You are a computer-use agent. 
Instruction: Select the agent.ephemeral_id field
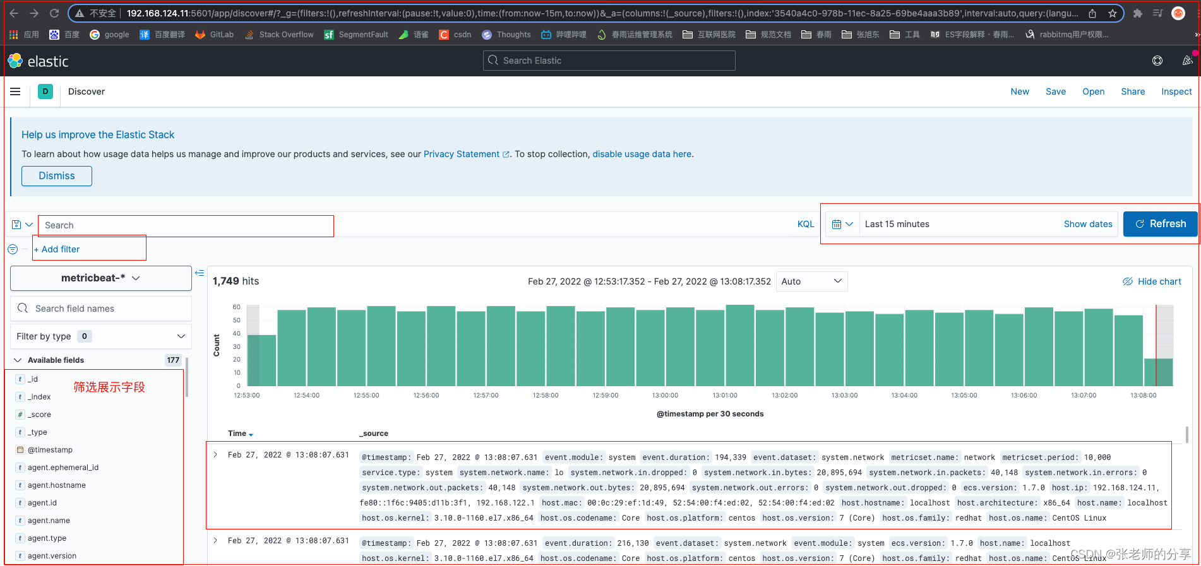(63, 468)
